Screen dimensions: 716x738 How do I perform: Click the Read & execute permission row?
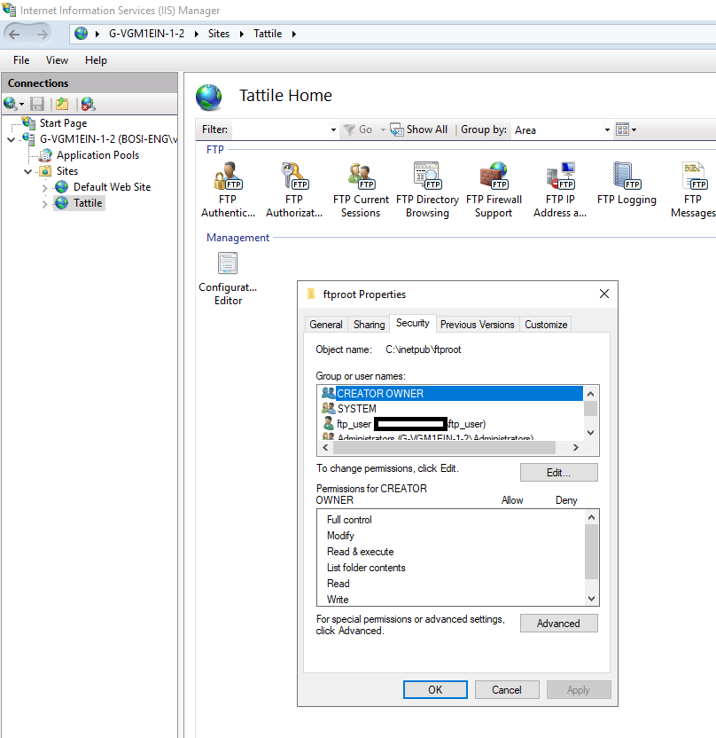(x=451, y=552)
